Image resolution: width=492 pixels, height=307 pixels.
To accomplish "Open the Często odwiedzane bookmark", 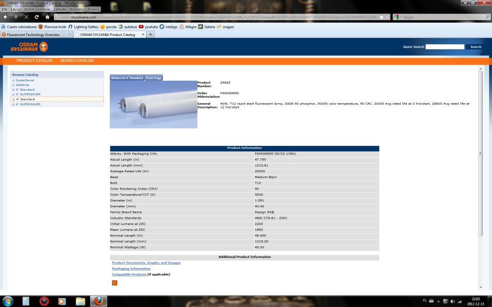I will pos(19,27).
